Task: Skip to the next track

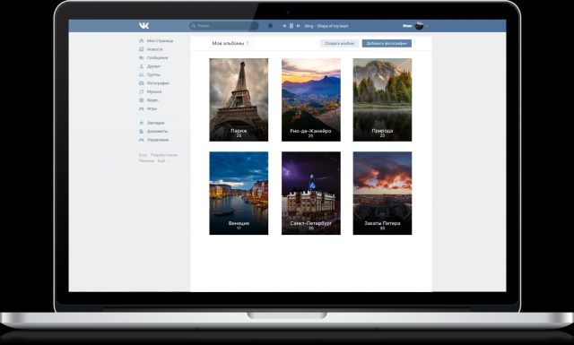Action: [x=299, y=26]
